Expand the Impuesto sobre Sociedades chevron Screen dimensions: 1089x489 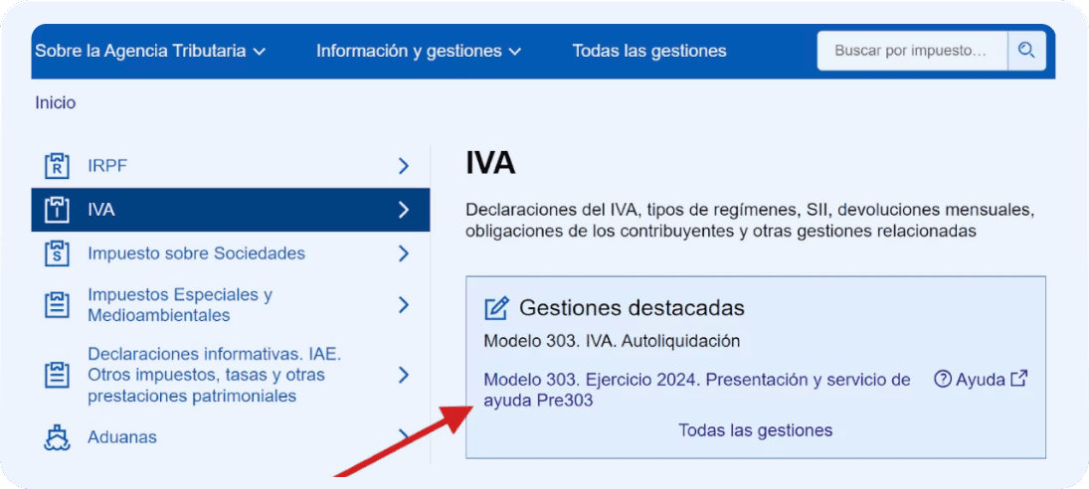[404, 253]
